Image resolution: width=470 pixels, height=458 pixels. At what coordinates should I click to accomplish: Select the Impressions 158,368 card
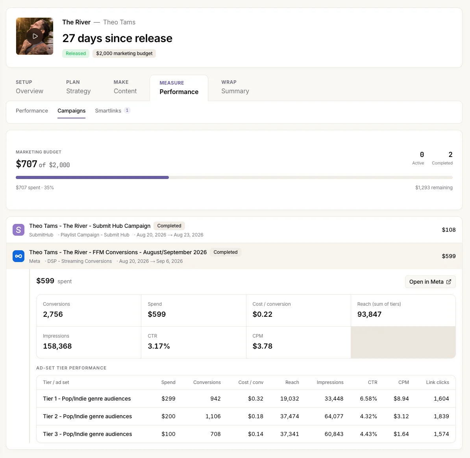[x=89, y=342]
